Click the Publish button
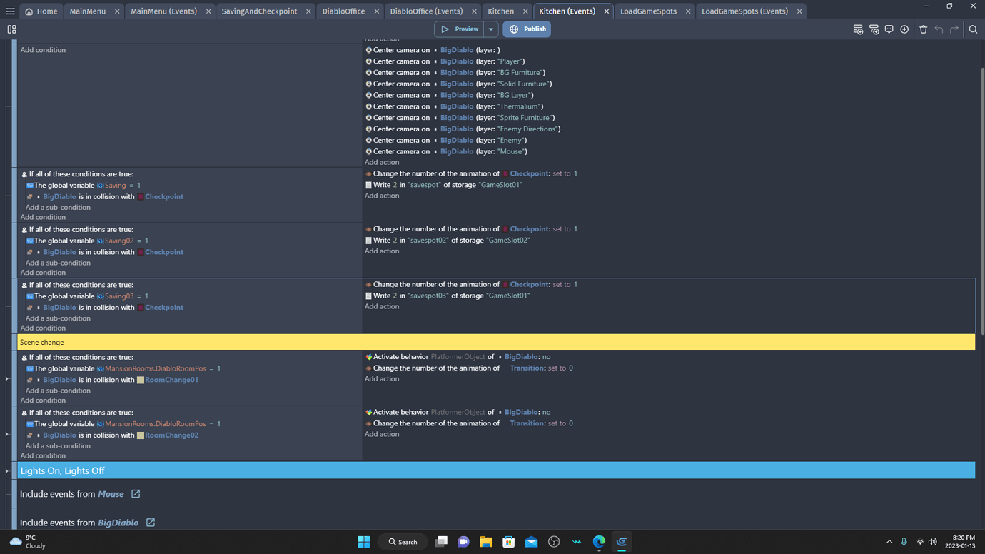Image resolution: width=985 pixels, height=554 pixels. coord(527,29)
